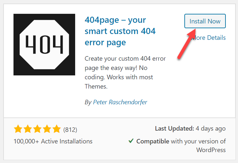238x163 pixels.
Task: Open the 404page plugin title link
Action: click(120, 31)
